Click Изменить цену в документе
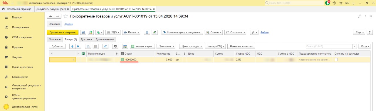Image resolution: width=376 pixels, height=111 pixels. click(182, 32)
